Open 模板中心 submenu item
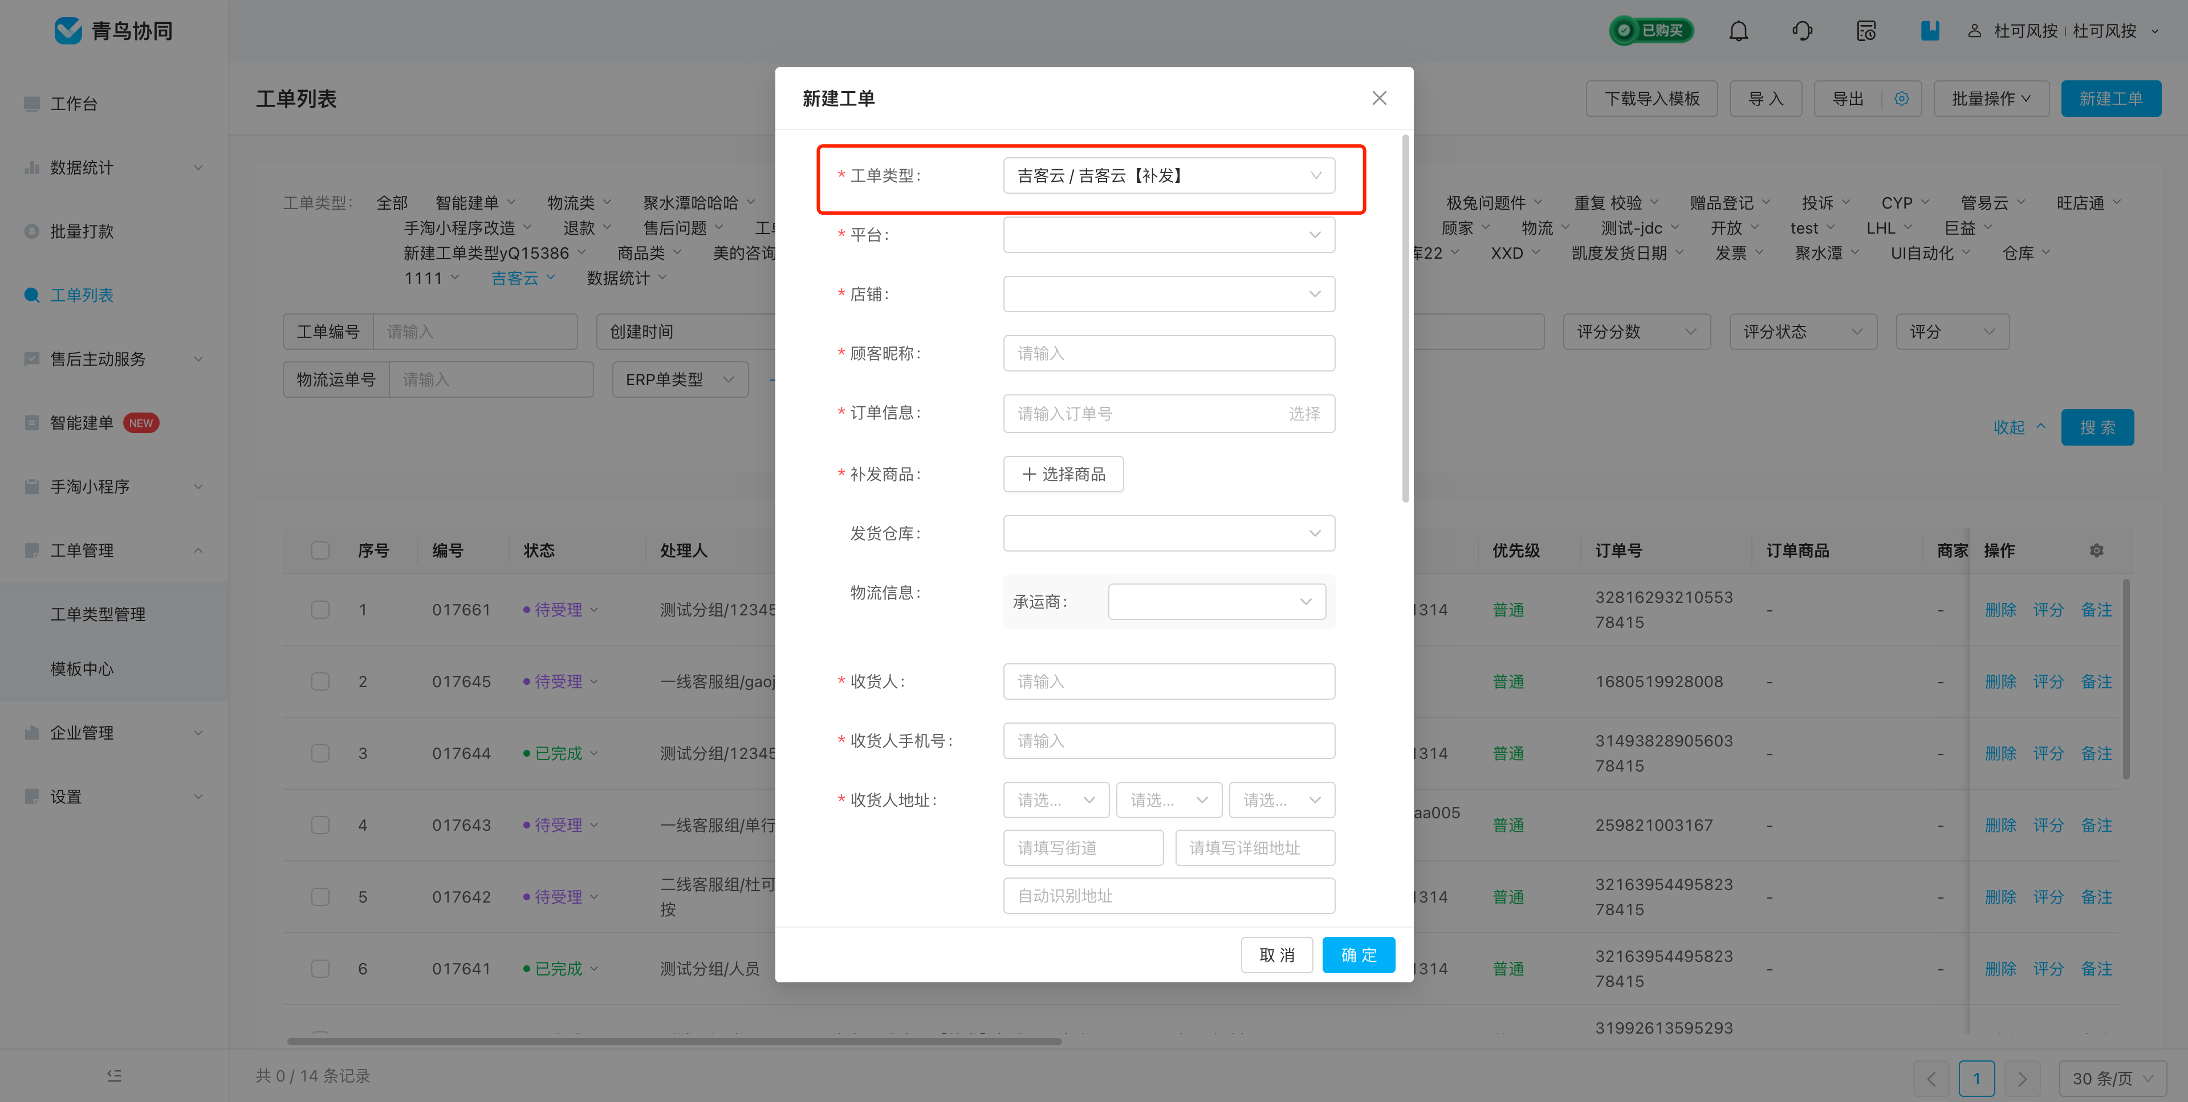This screenshot has height=1102, width=2188. pos(82,669)
